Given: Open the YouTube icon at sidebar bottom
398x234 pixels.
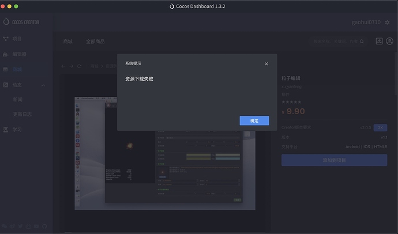Looking at the screenshot, I should (x=36, y=226).
